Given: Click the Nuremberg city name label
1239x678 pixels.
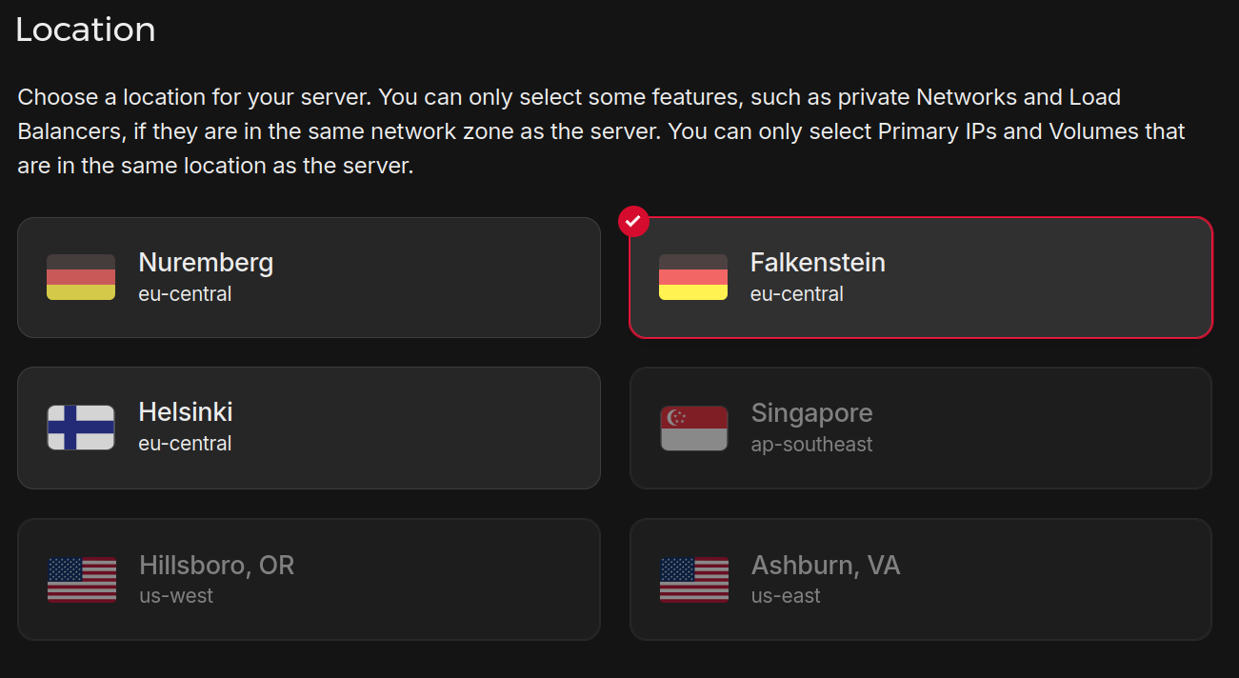Looking at the screenshot, I should coord(206,263).
